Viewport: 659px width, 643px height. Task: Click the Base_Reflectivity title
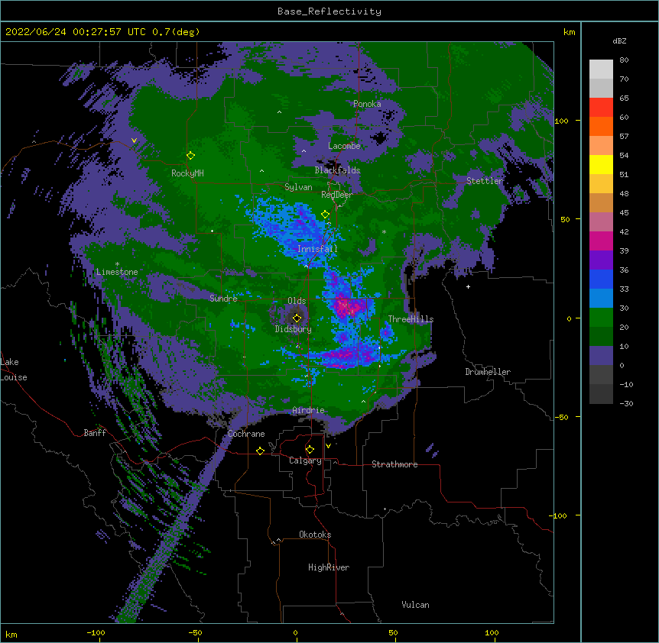tap(329, 11)
